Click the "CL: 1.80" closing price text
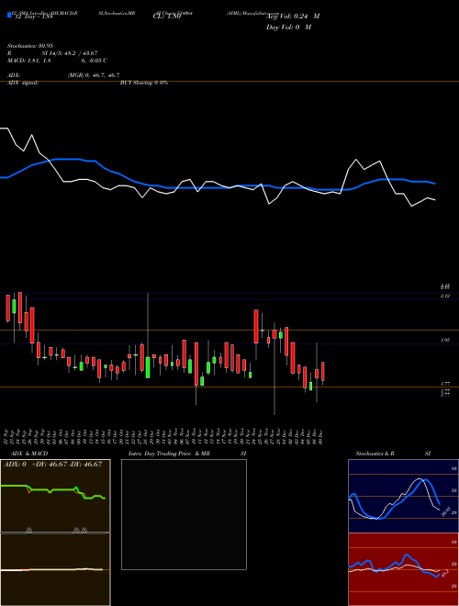 pos(167,17)
